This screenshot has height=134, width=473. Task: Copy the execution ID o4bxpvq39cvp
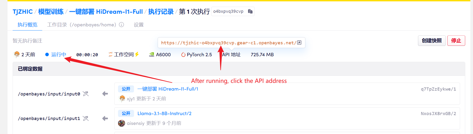coord(250,11)
